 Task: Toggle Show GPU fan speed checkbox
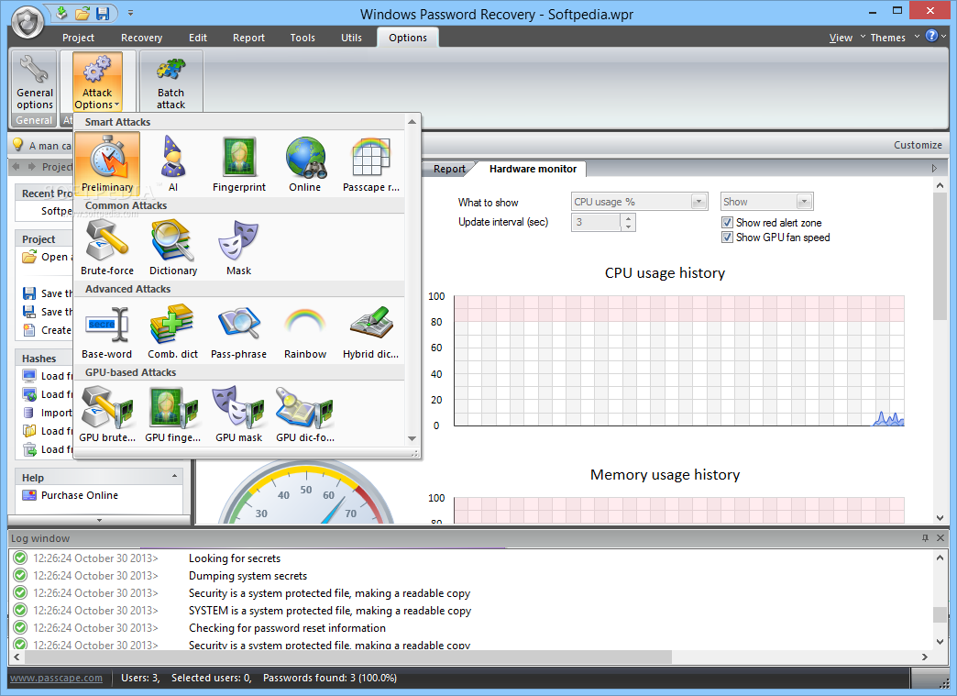tap(727, 238)
